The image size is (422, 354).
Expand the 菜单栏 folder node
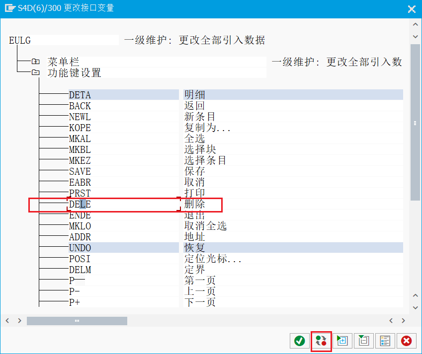(x=35, y=62)
